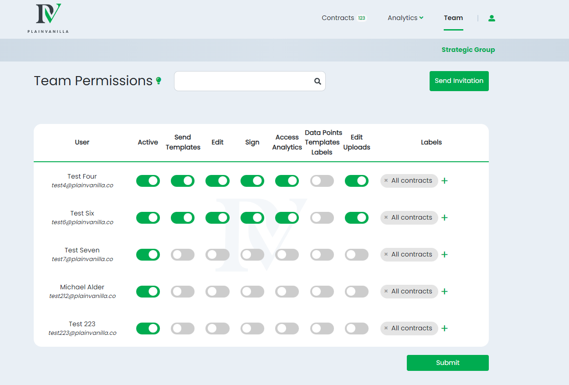Add a label for Michael Alder
Screen dimensions: 569x385
click(445, 292)
